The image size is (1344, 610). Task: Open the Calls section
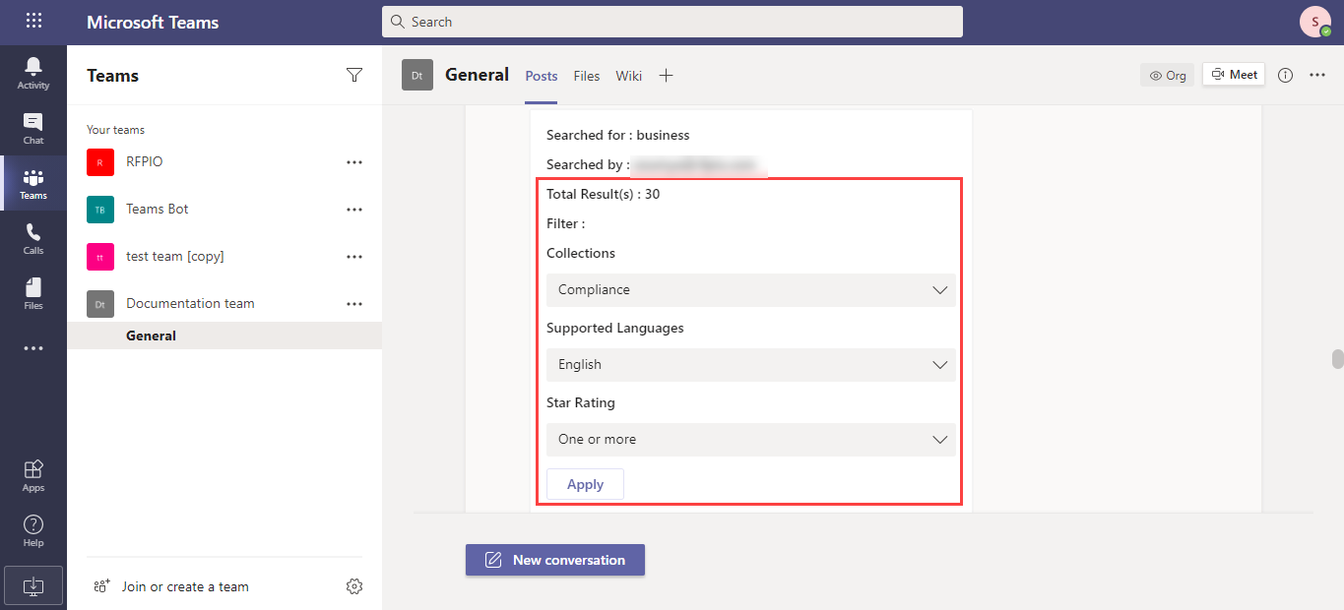coord(33,238)
